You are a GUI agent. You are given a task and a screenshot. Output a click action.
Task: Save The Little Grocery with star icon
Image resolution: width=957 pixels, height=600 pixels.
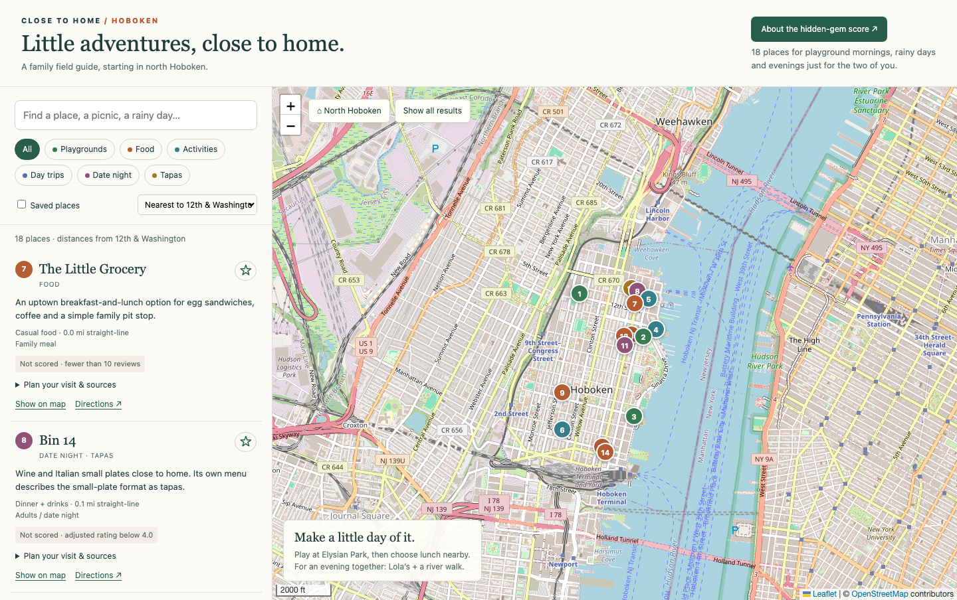pos(246,270)
